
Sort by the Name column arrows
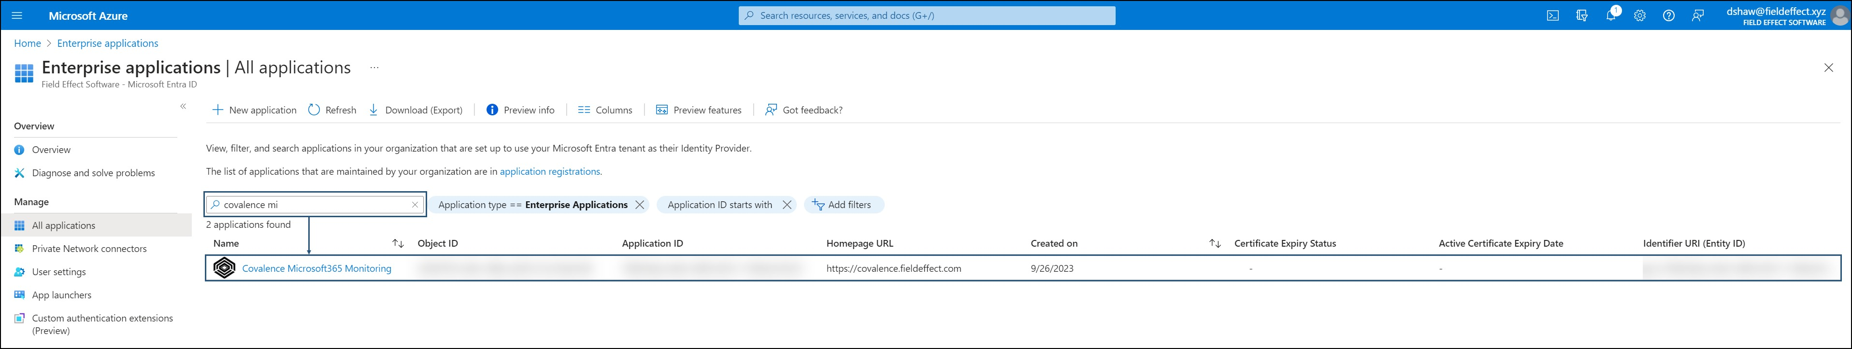pos(398,243)
